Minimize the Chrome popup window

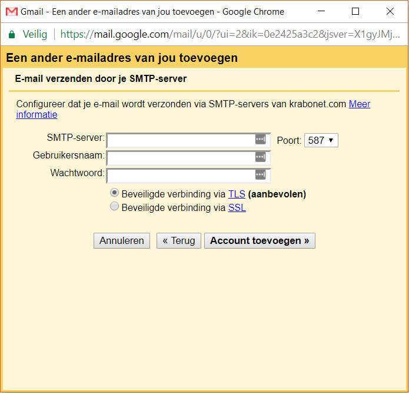[x=321, y=11]
